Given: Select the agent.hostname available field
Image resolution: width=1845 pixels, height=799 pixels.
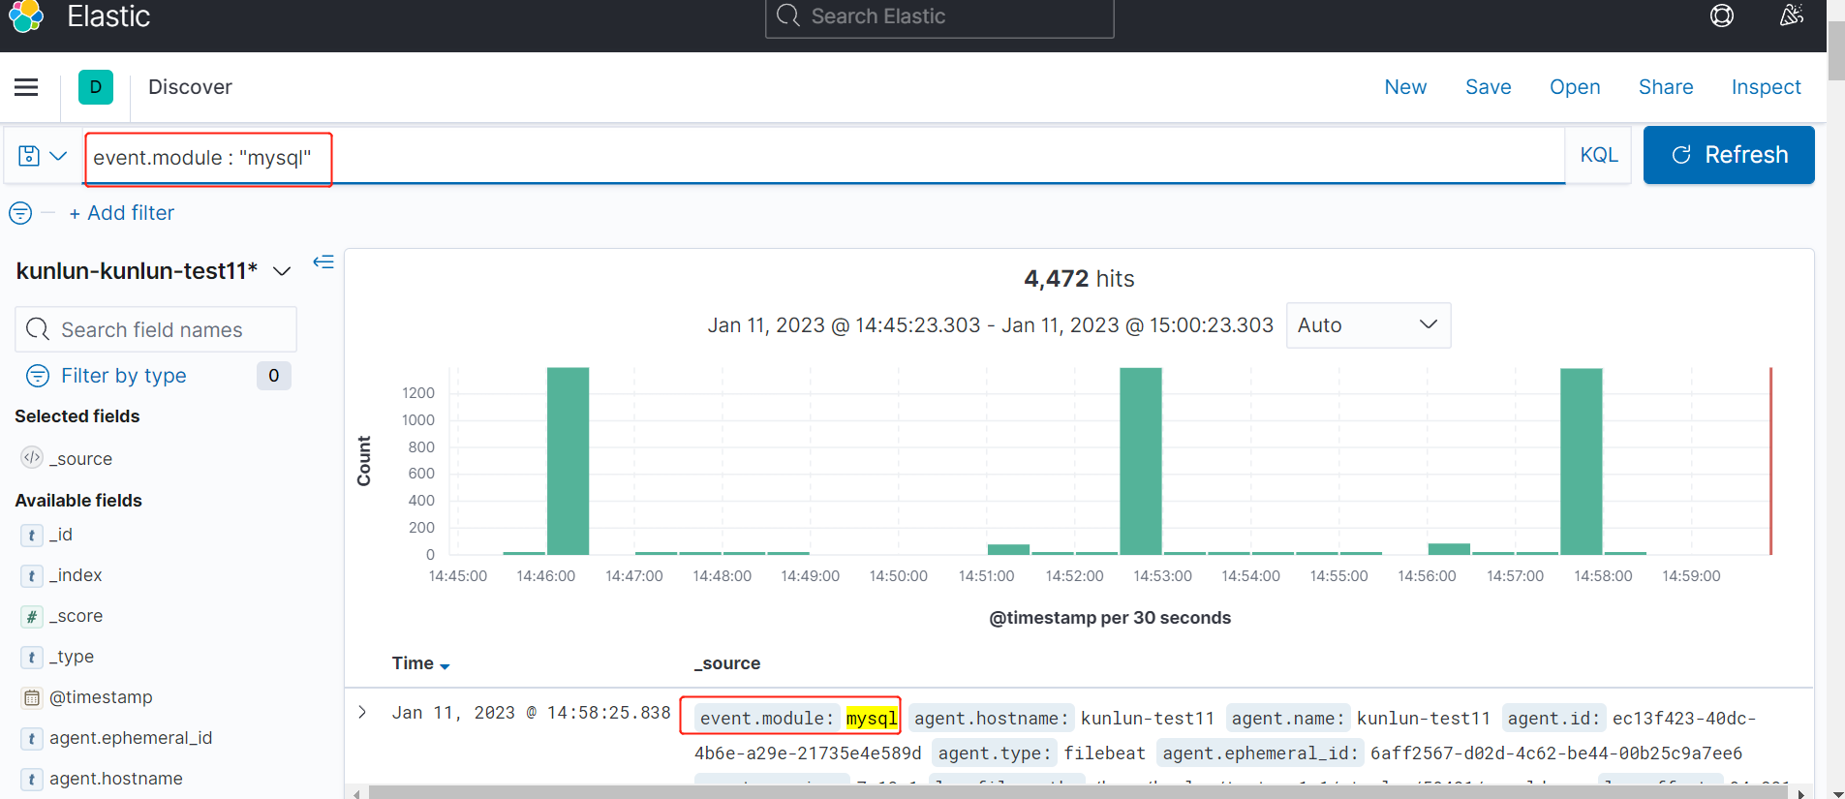Looking at the screenshot, I should [116, 779].
